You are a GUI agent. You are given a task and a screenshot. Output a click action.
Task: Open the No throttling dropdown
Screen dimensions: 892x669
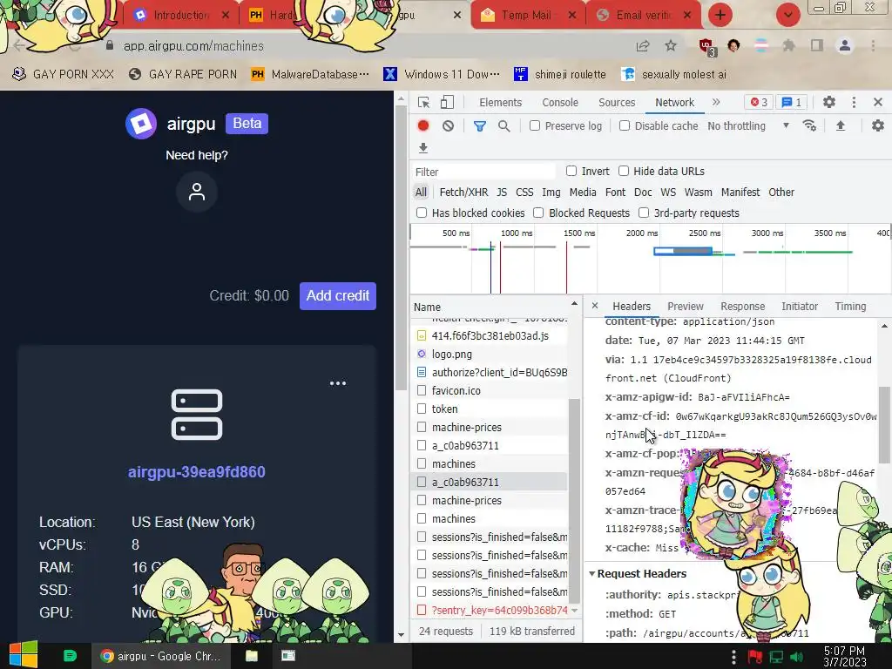[748, 125]
